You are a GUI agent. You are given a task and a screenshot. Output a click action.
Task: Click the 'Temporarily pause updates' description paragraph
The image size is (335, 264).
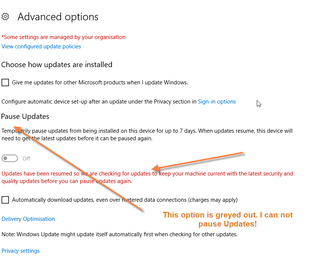(x=147, y=135)
